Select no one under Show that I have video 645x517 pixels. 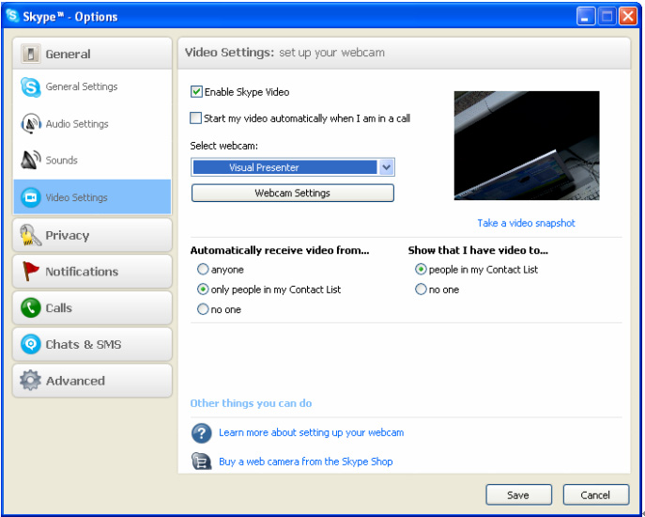421,290
